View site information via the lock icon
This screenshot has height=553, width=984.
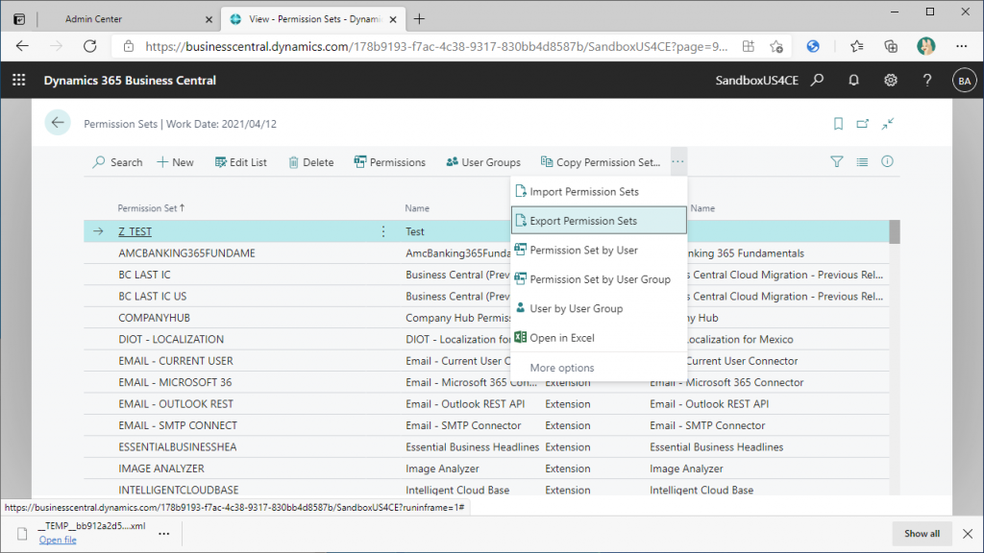tap(129, 46)
